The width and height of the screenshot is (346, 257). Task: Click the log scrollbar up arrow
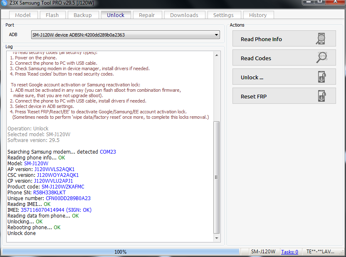[x=217, y=55]
